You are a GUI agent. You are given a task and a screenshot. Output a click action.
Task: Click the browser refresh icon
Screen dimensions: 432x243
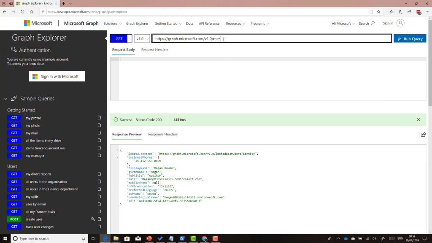[22, 11]
